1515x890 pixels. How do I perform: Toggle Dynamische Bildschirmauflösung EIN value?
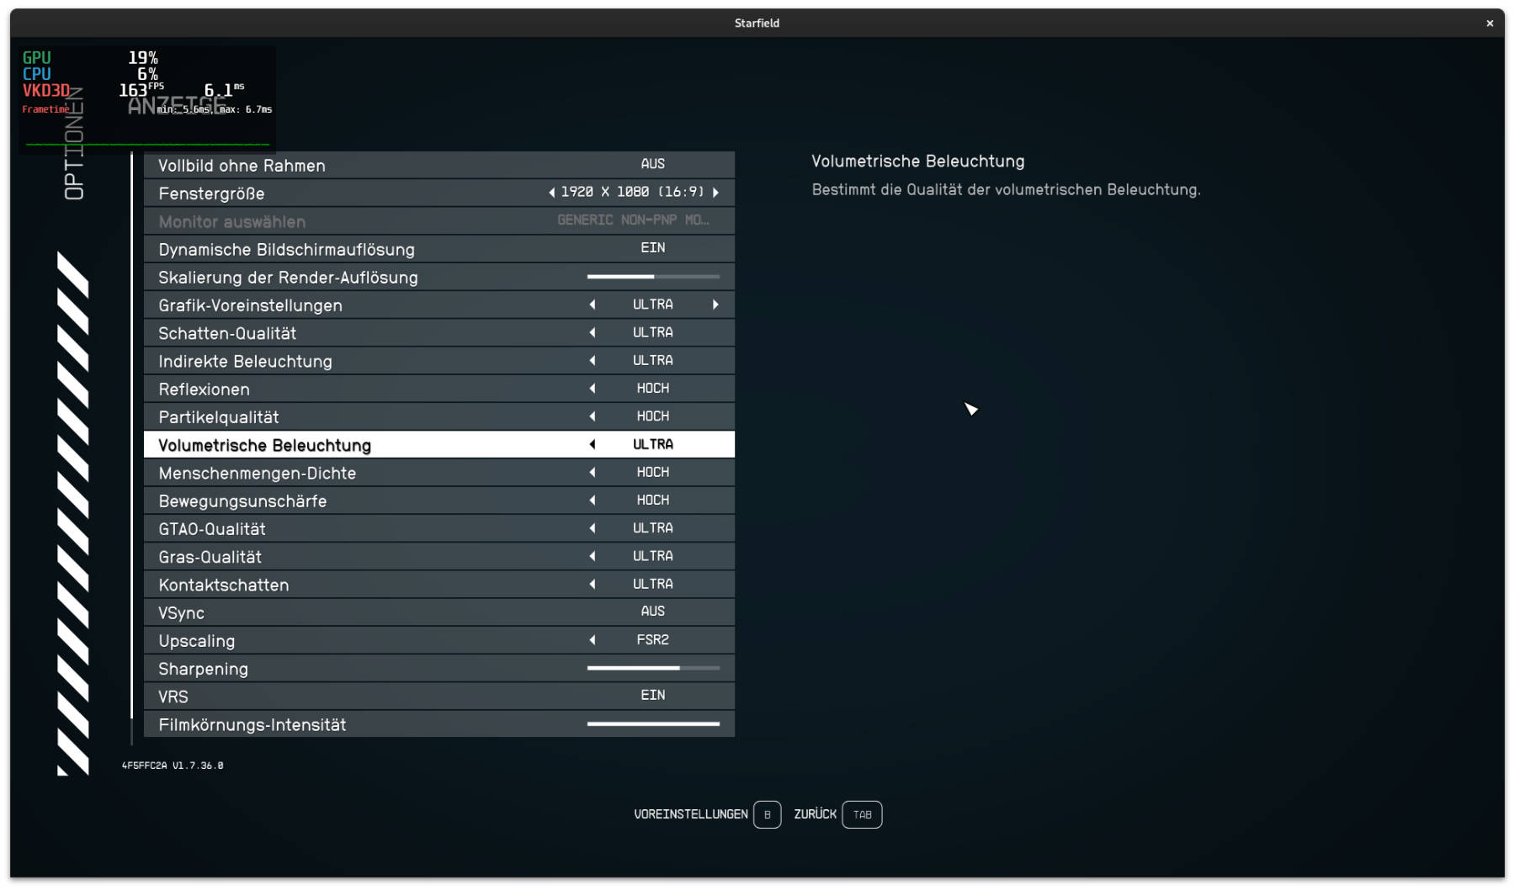(653, 248)
